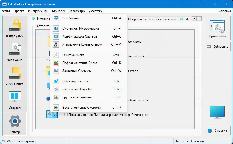
Task: Open the Действие menu
Action: pos(96,11)
